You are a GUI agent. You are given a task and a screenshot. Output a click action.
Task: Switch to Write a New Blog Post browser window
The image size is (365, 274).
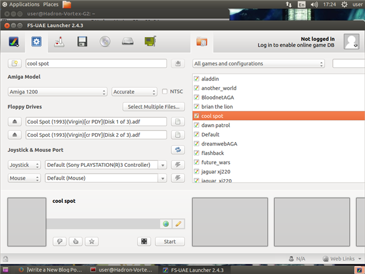[50, 270]
